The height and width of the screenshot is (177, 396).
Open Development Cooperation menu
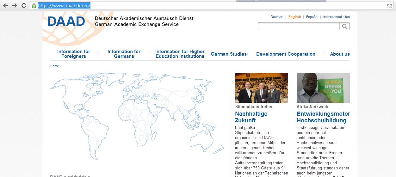286,54
